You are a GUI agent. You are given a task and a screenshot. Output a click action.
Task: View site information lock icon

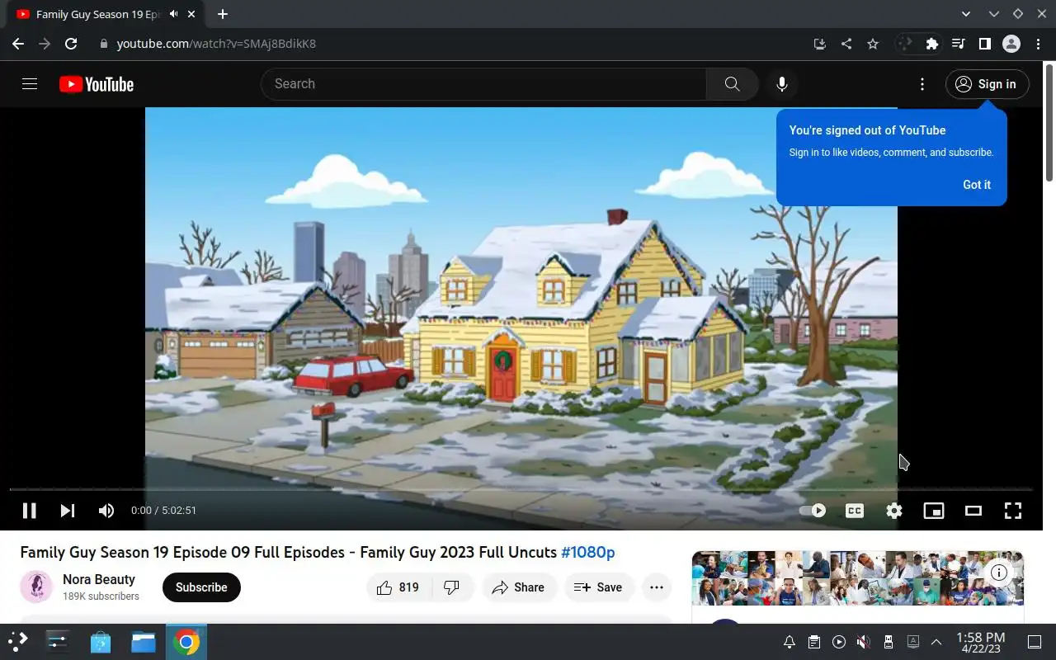click(x=103, y=44)
